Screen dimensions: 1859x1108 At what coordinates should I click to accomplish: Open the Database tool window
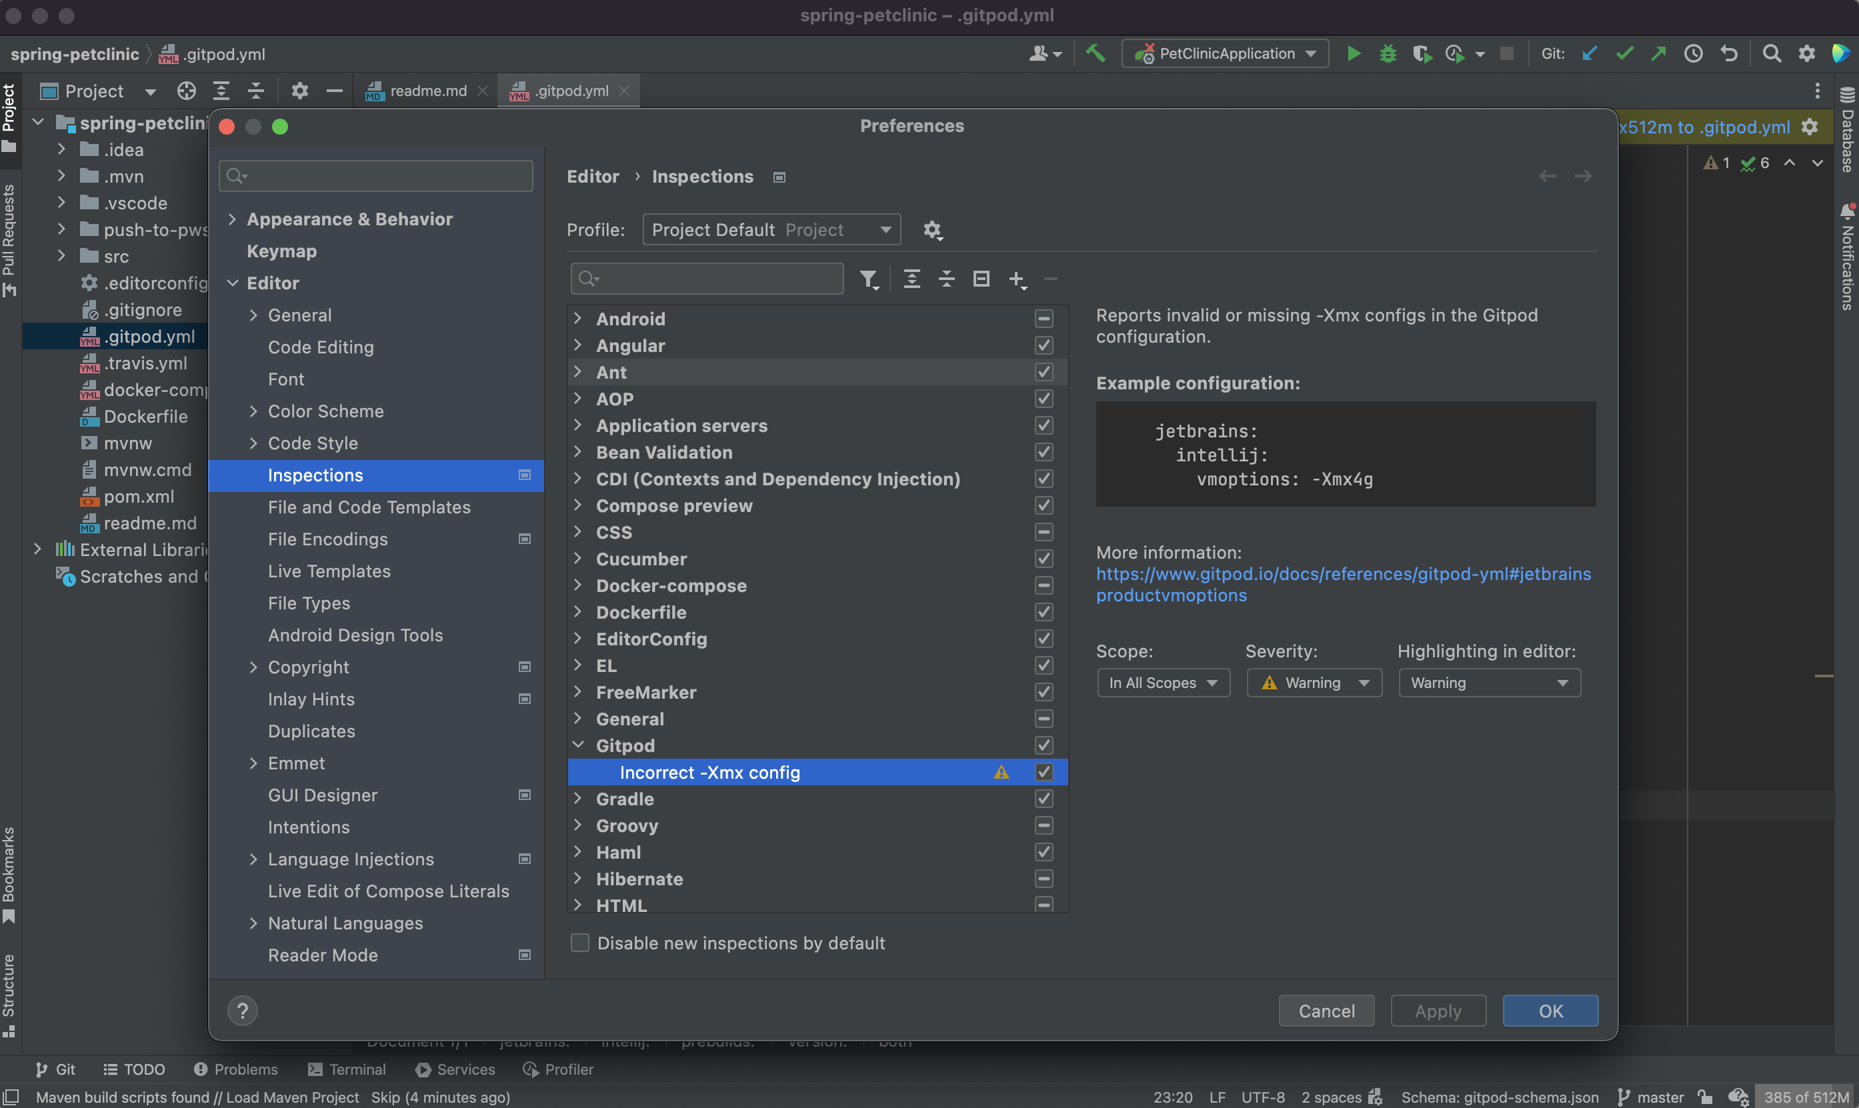1847,131
